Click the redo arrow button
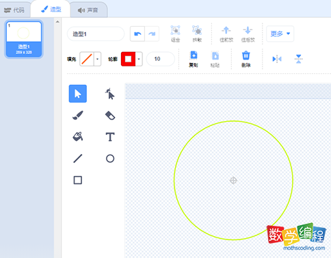331x258 pixels. tap(152, 34)
